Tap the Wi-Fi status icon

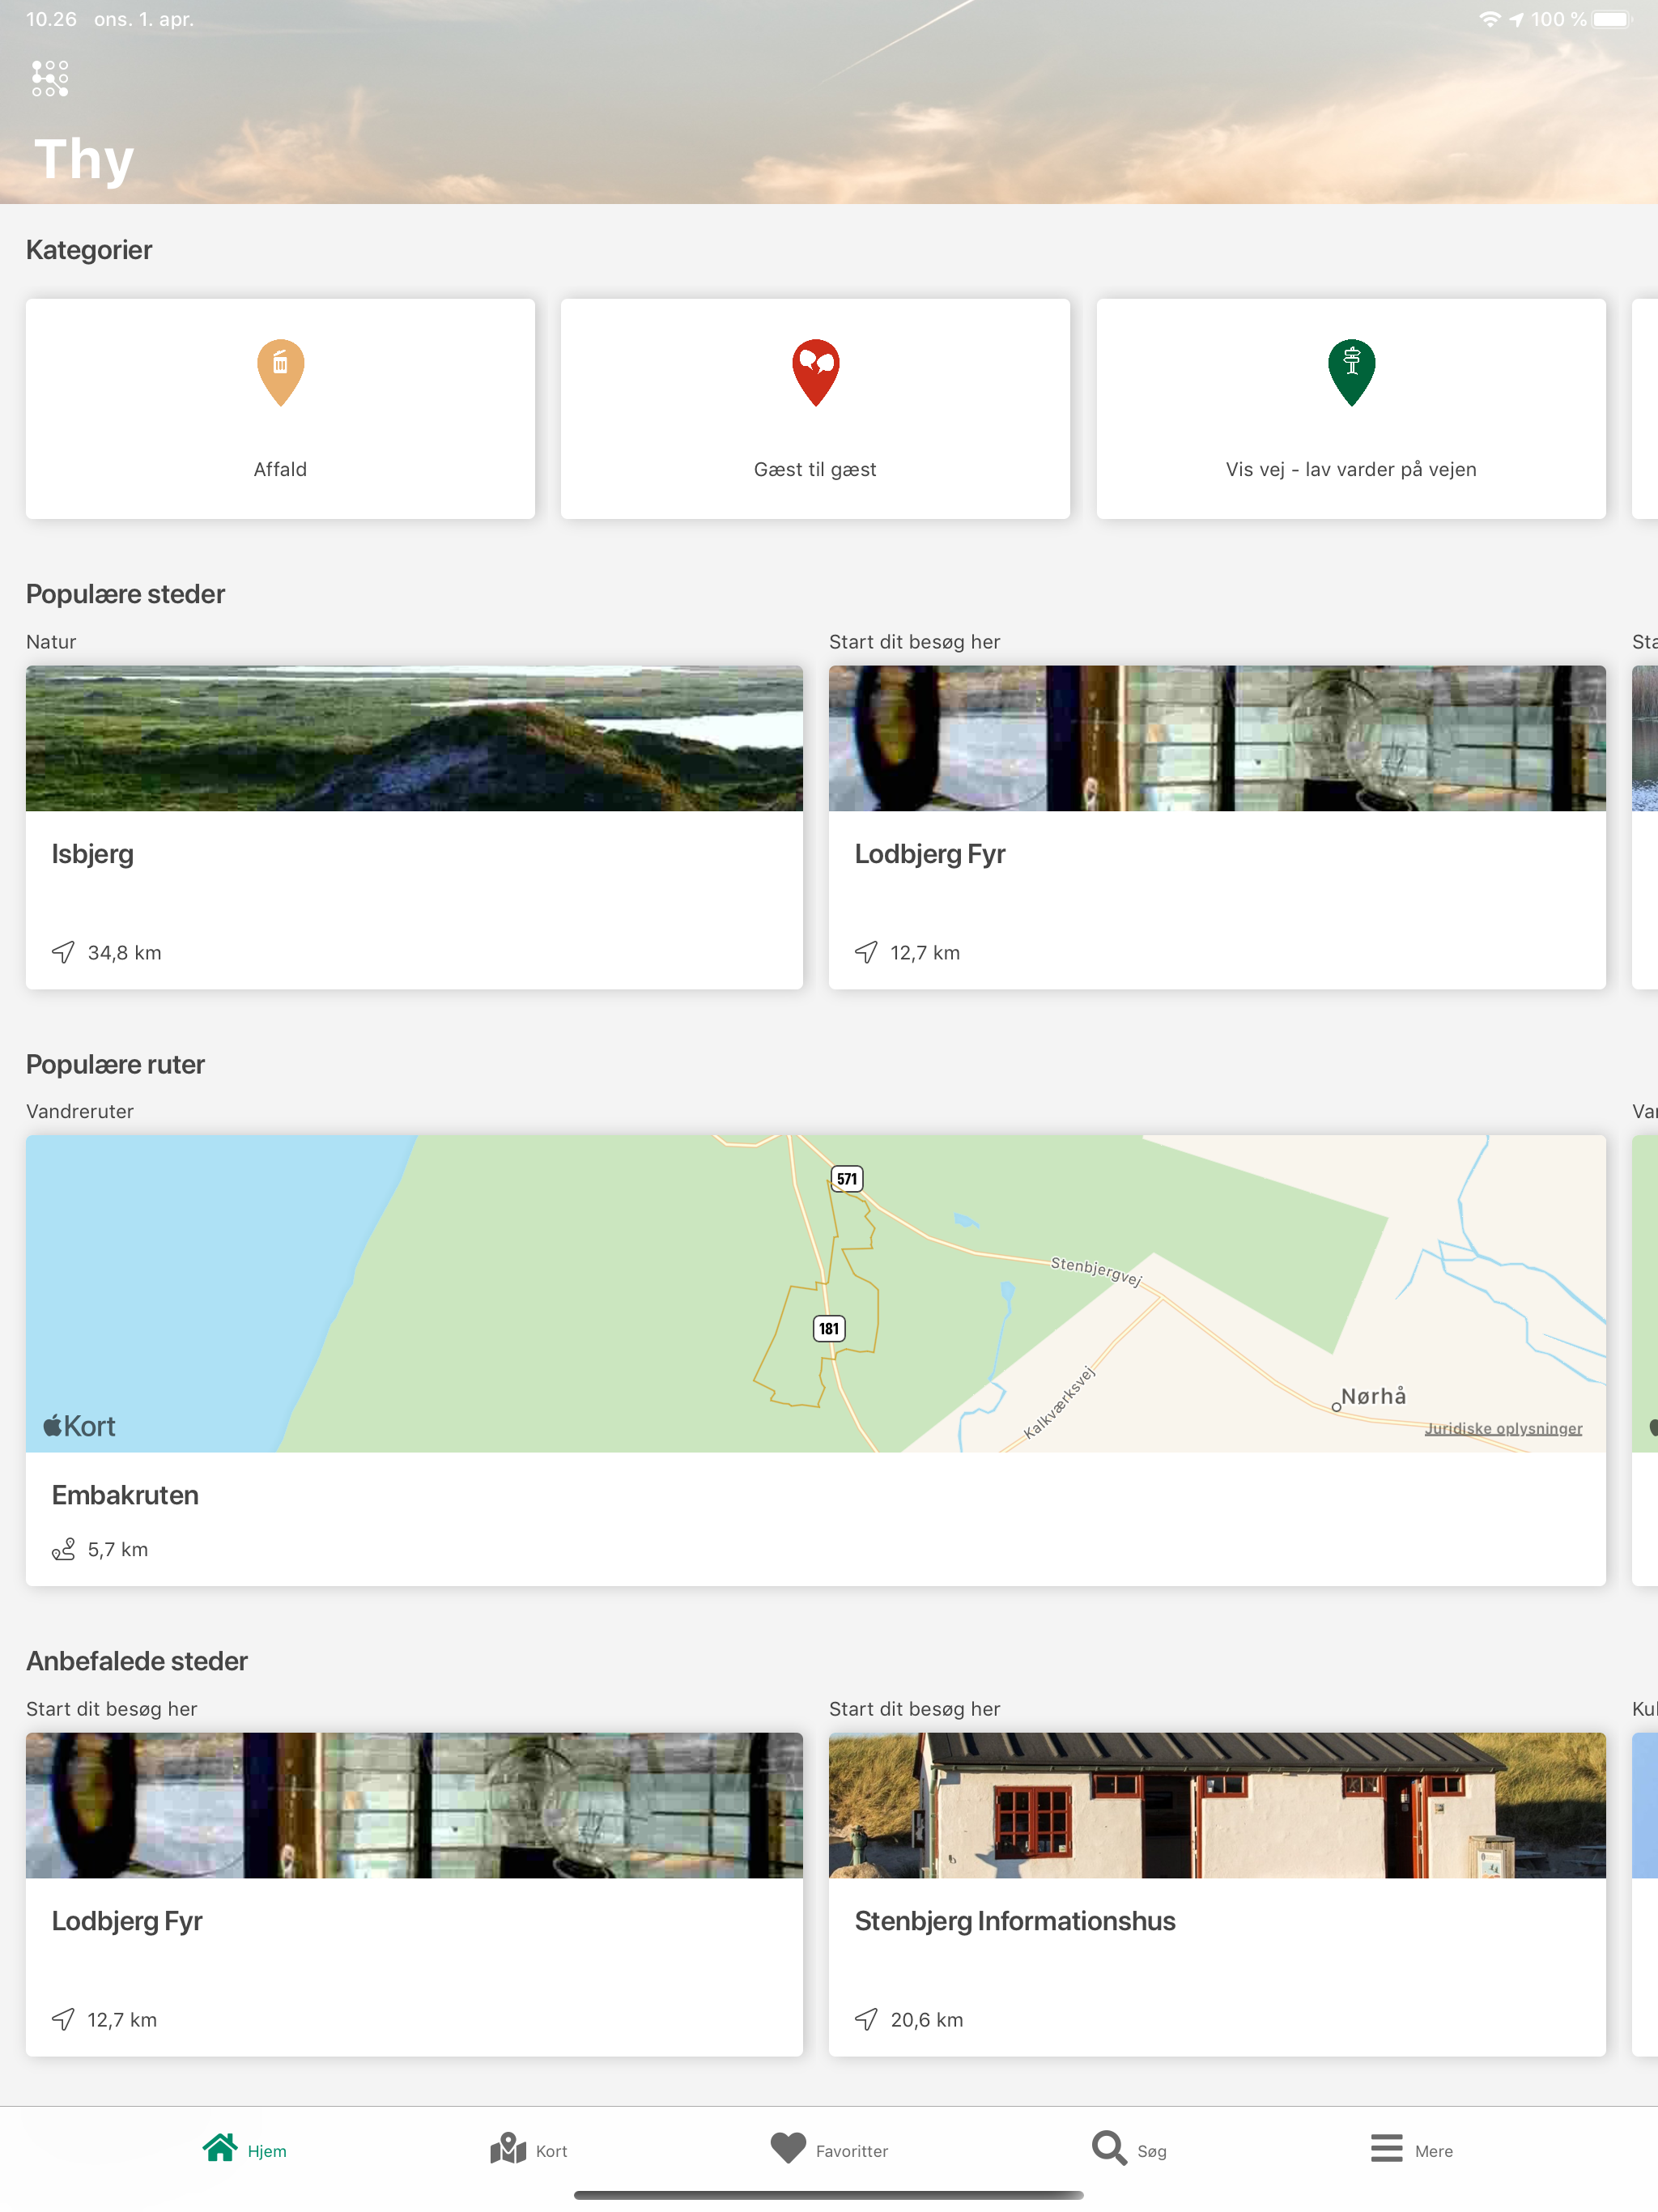[x=1489, y=19]
